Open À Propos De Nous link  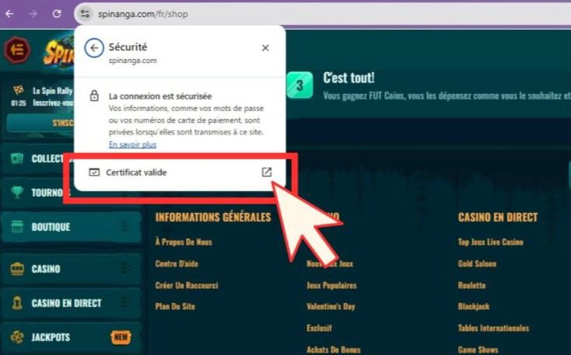pos(184,242)
